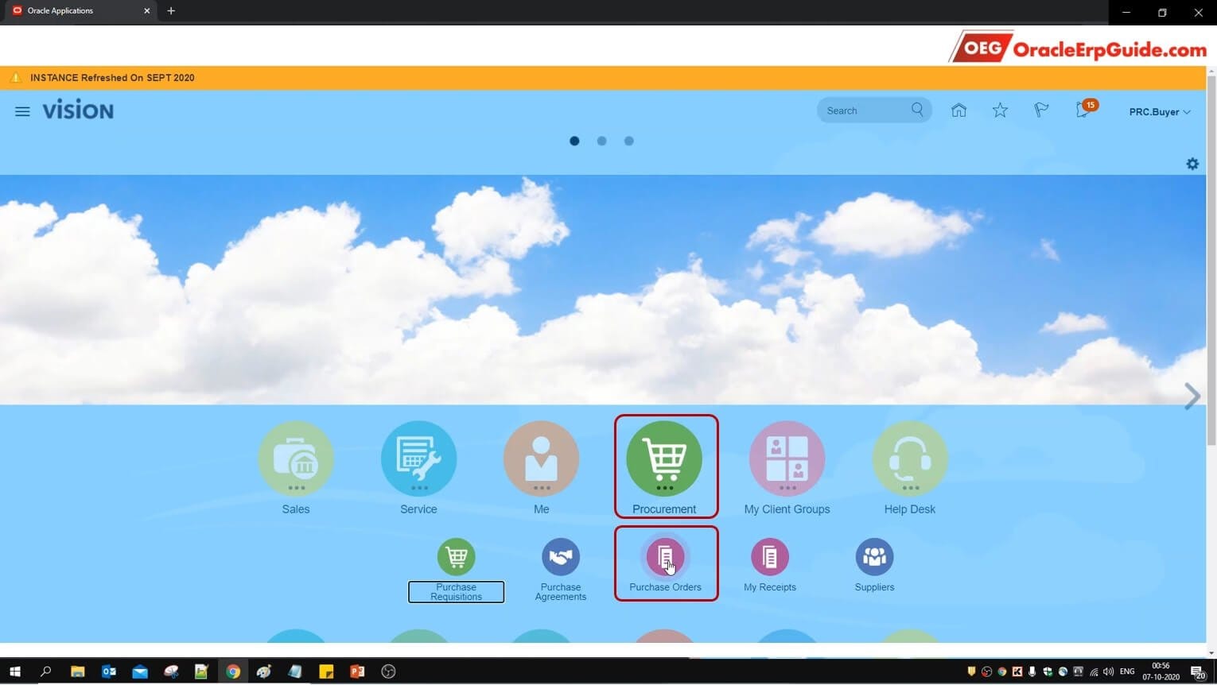
Task: Open the Suppliers icon
Action: (874, 557)
